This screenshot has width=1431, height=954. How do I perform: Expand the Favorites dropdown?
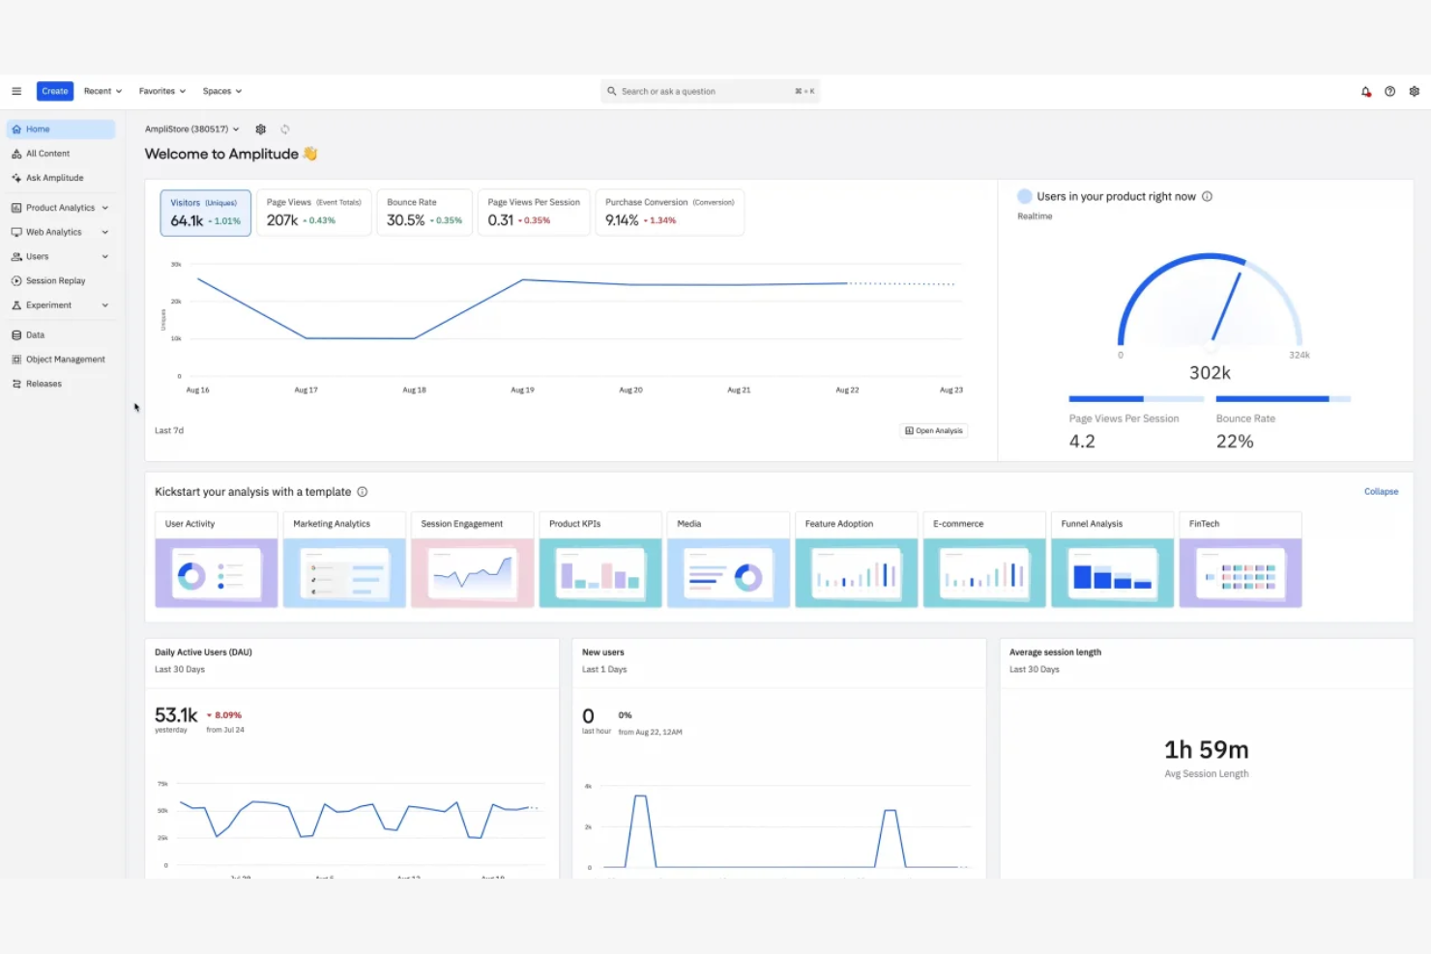click(x=161, y=91)
